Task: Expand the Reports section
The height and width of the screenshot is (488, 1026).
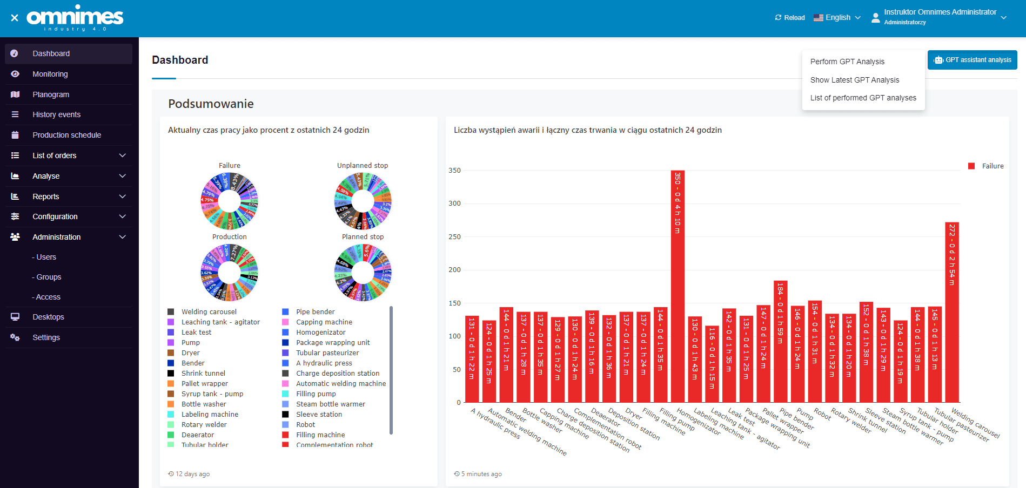Action: 68,196
